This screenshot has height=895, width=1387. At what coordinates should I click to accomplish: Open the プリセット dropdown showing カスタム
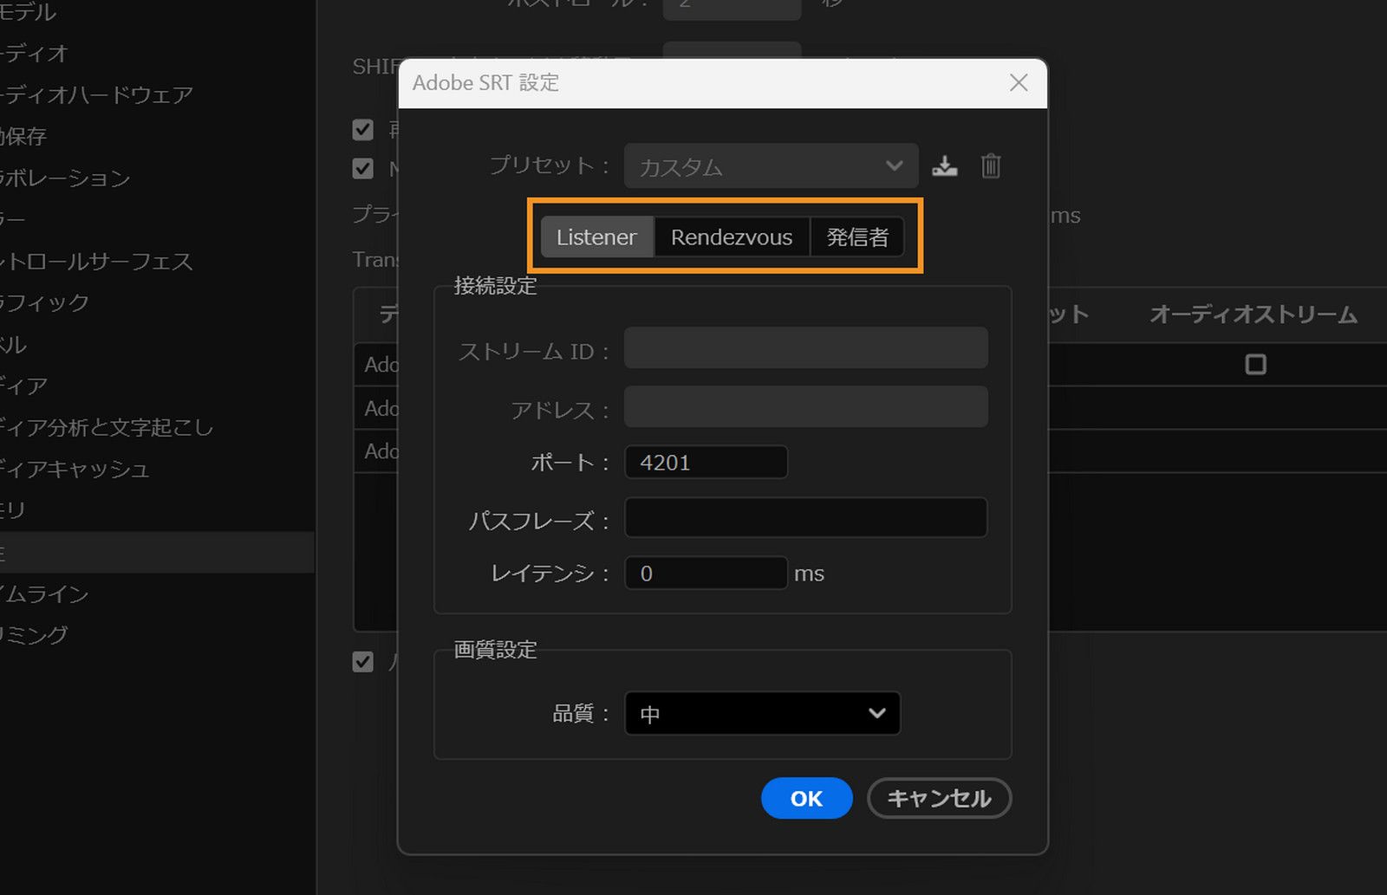(x=770, y=165)
